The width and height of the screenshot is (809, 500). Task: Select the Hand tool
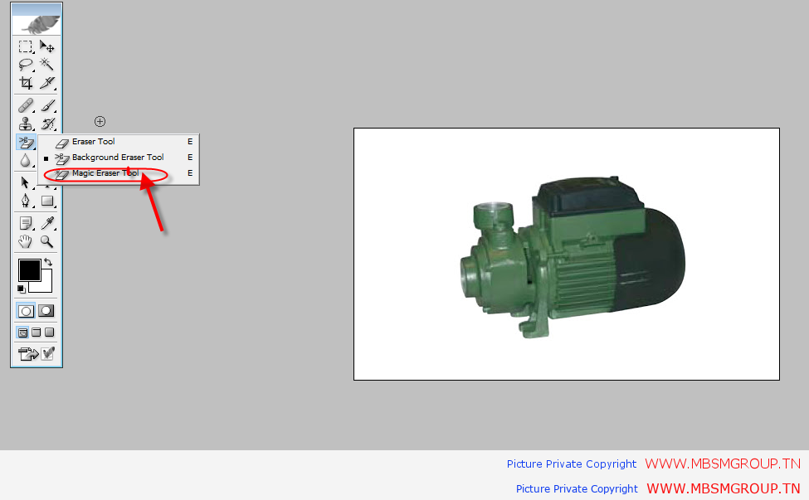25,241
